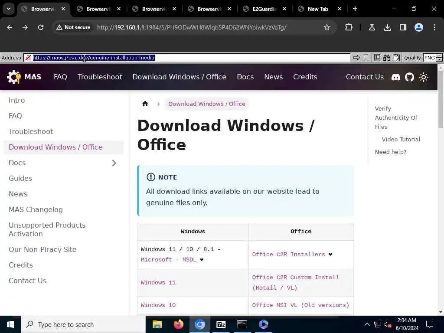Click the Download Windows / Office breadcrumb
Viewport: 444px width, 333px height.
pyautogui.click(x=207, y=104)
